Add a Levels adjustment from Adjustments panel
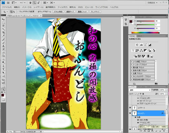 [141, 45]
